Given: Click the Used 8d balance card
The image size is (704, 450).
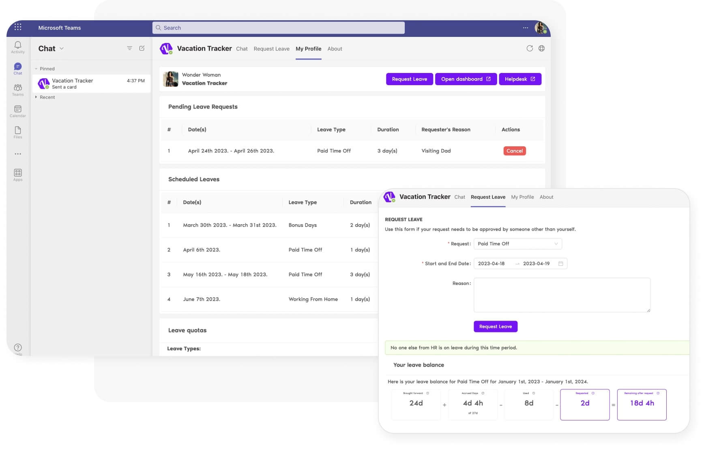Looking at the screenshot, I should tap(529, 405).
